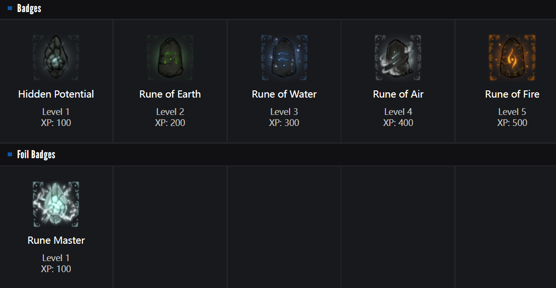The image size is (556, 288).
Task: Open the Rune of Fire name text
Action: pos(512,94)
